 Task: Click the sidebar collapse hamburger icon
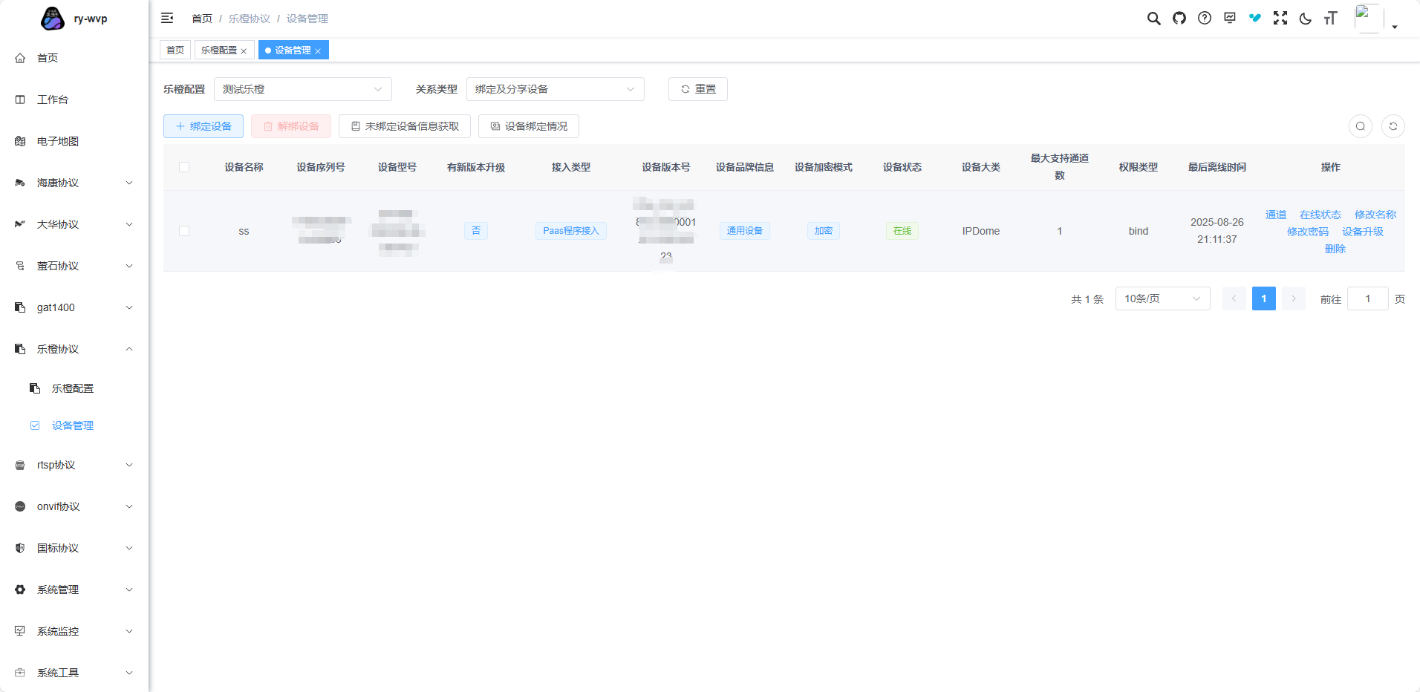(x=167, y=18)
